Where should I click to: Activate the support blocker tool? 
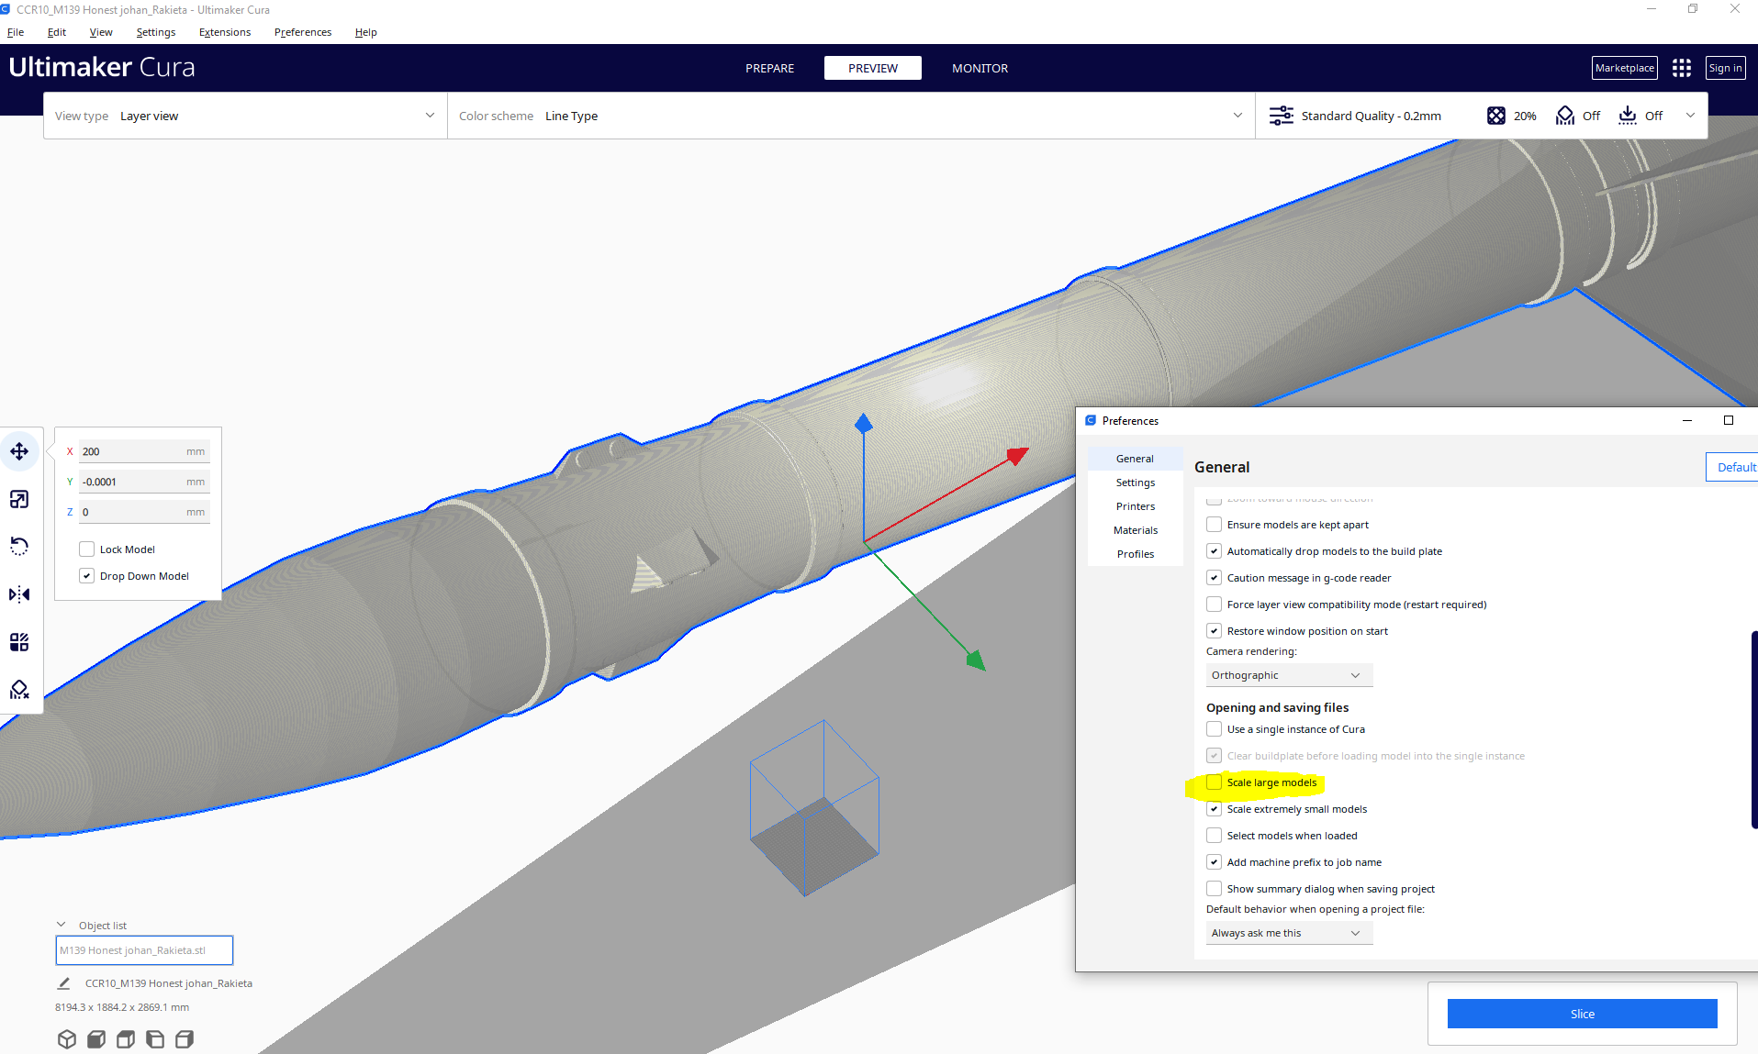click(x=18, y=689)
